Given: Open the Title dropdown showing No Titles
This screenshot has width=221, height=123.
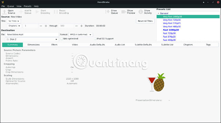Looking at the screenshot, I should (14, 21).
